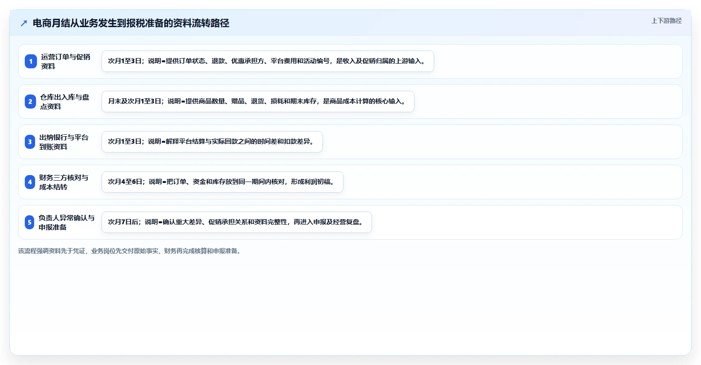The width and height of the screenshot is (701, 365).
Task: Click the description box starting 月末及次月1至3日
Action: (258, 102)
